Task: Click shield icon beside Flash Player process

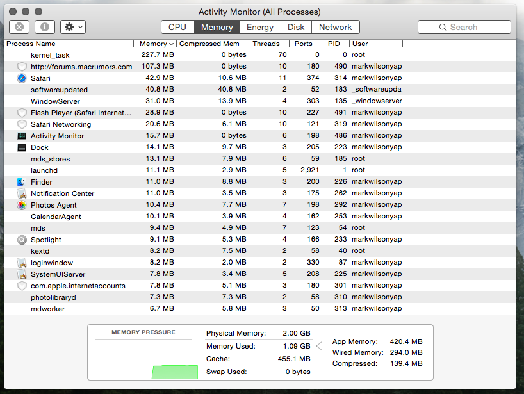Action: pos(22,113)
